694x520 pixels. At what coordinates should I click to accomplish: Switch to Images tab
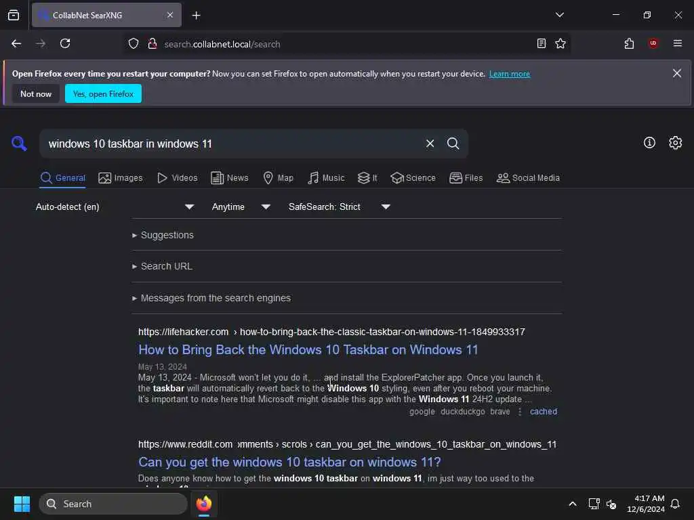(121, 178)
